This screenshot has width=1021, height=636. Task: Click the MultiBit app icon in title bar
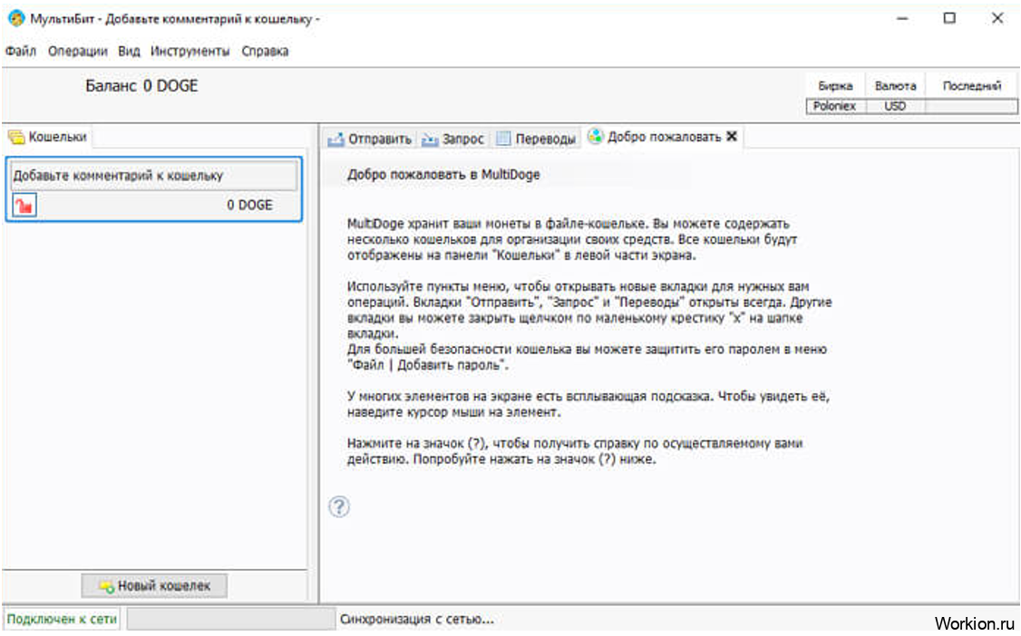tap(15, 19)
